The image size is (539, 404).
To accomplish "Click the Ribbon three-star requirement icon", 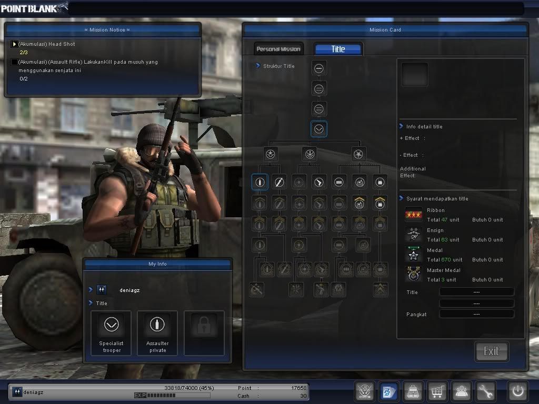I will [414, 215].
